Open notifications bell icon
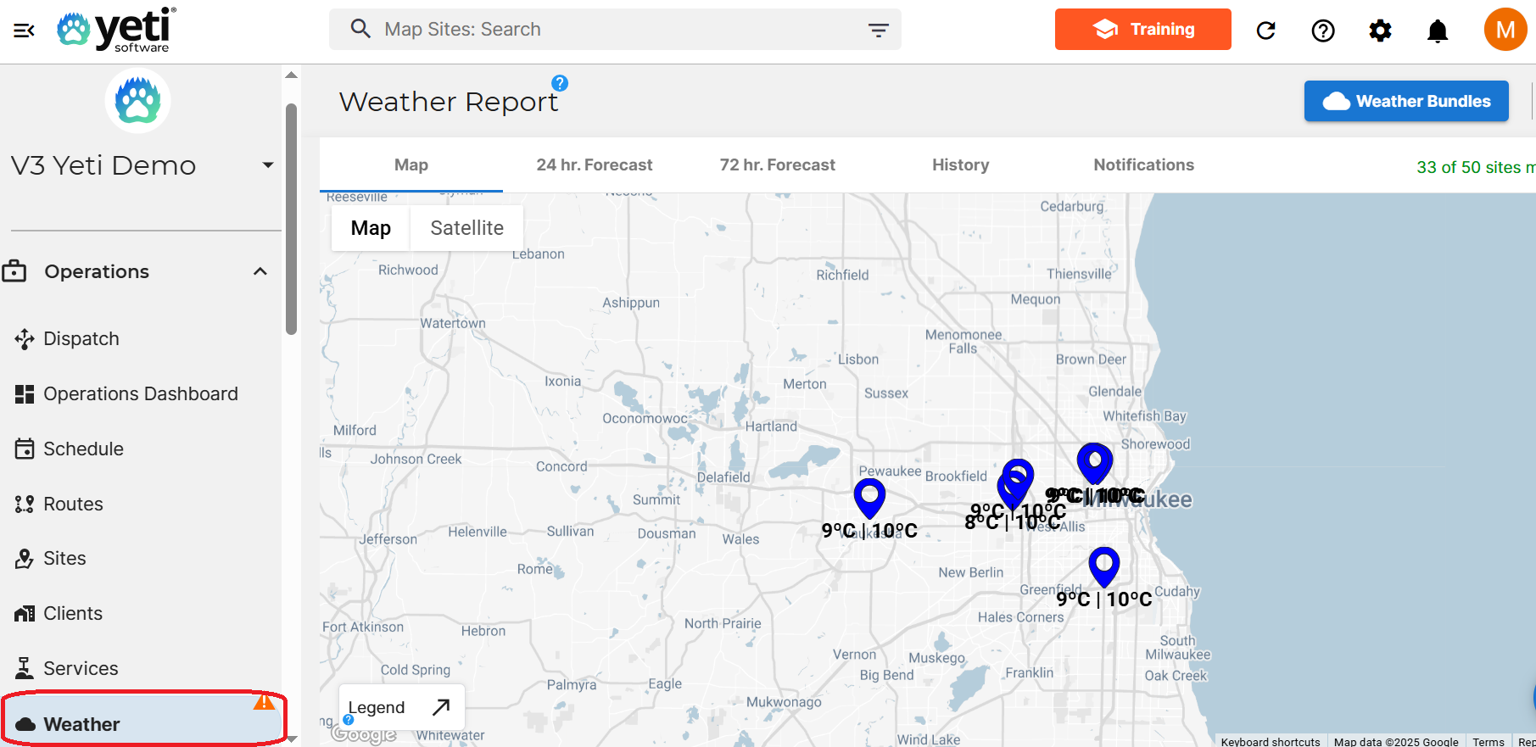 (x=1438, y=31)
